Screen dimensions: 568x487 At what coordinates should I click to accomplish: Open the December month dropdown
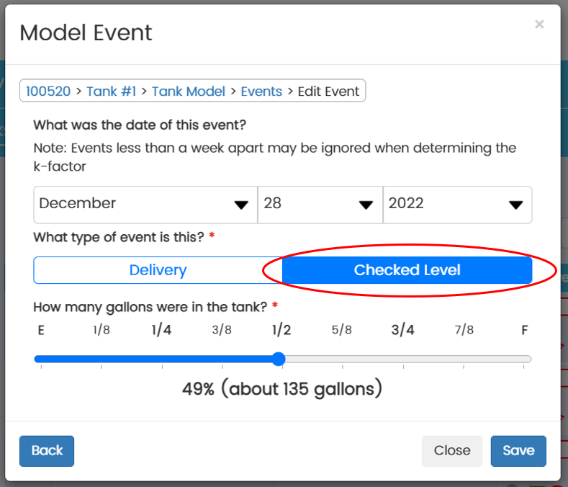click(145, 205)
